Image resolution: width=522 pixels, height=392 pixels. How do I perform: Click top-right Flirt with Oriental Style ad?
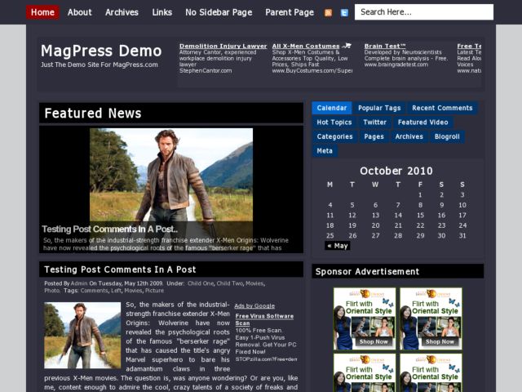pos(431,318)
